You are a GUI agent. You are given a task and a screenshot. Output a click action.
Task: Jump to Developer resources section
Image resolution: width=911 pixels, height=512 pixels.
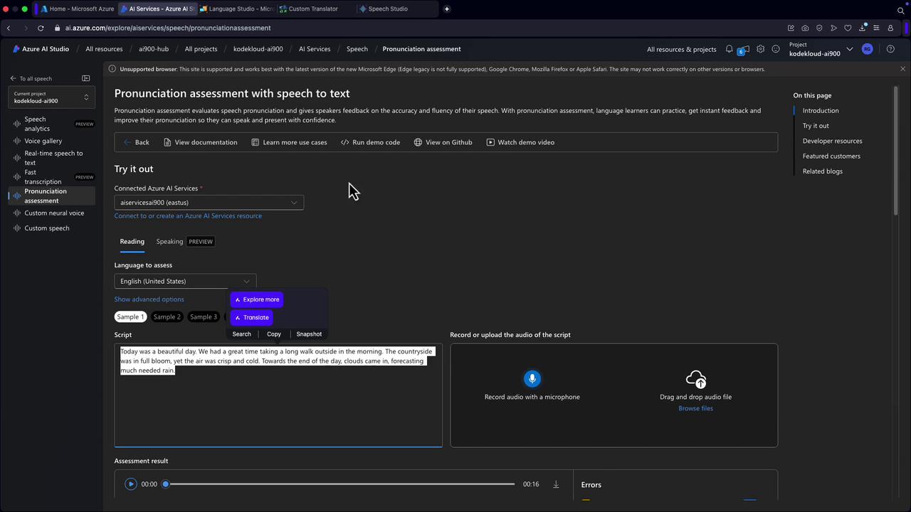click(832, 141)
